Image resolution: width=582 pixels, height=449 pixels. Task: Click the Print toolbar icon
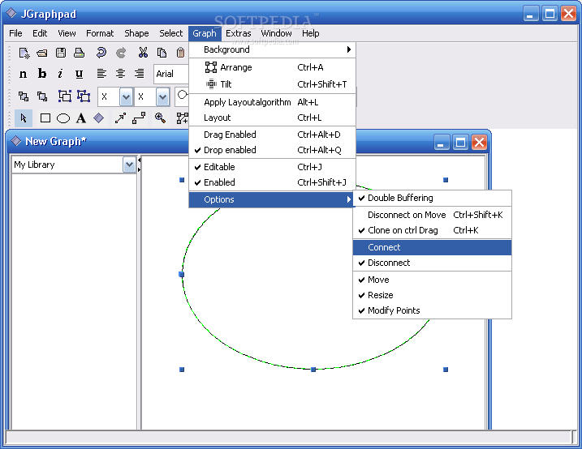[x=79, y=53]
